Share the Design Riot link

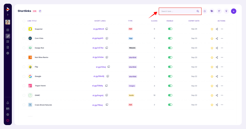pyautogui.click(x=217, y=48)
